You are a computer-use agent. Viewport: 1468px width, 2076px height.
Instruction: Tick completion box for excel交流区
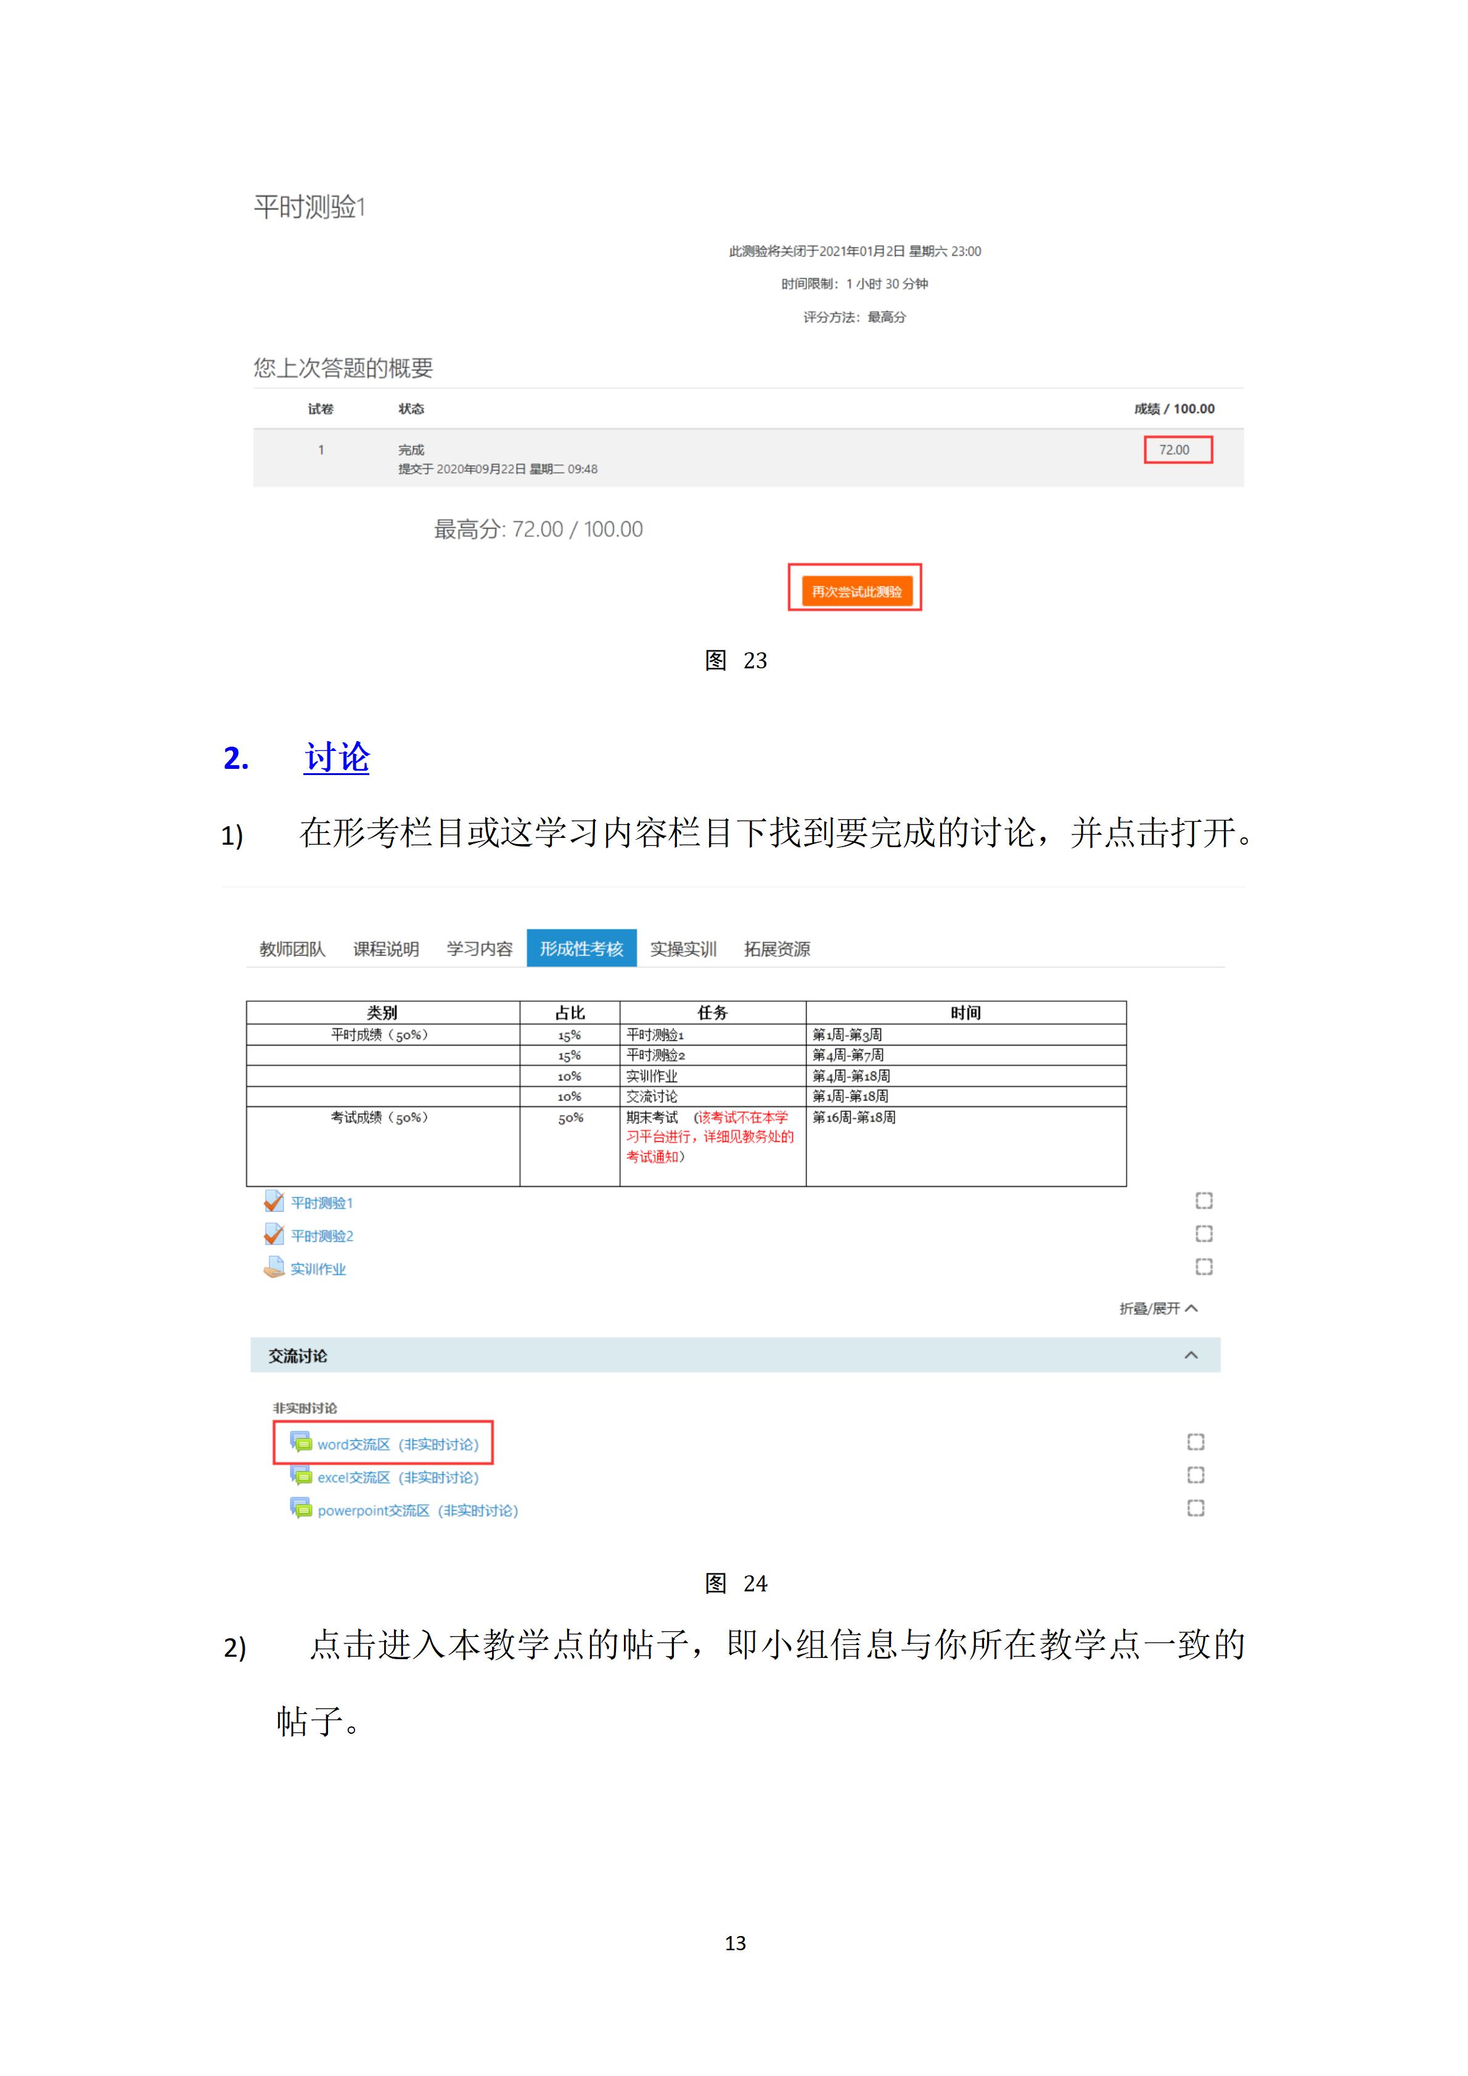(1196, 1475)
